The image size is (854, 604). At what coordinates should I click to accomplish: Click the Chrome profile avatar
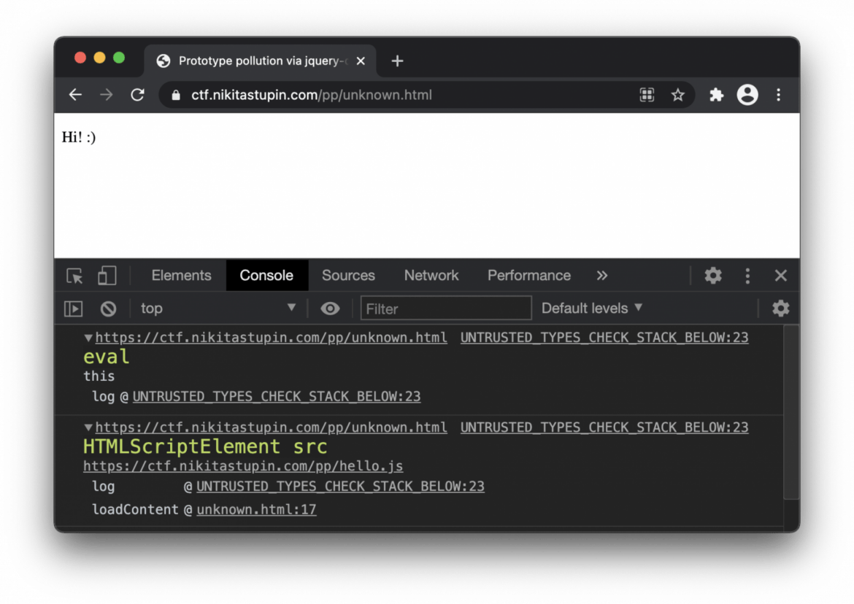(747, 95)
